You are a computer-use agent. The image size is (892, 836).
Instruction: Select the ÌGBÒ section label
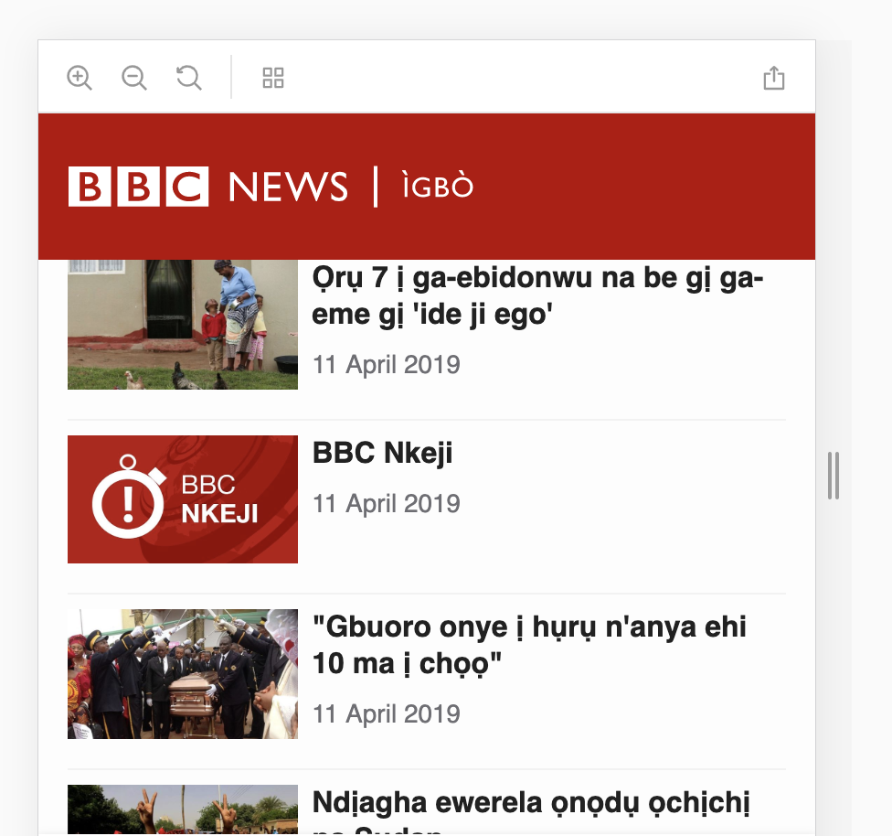pos(437,186)
